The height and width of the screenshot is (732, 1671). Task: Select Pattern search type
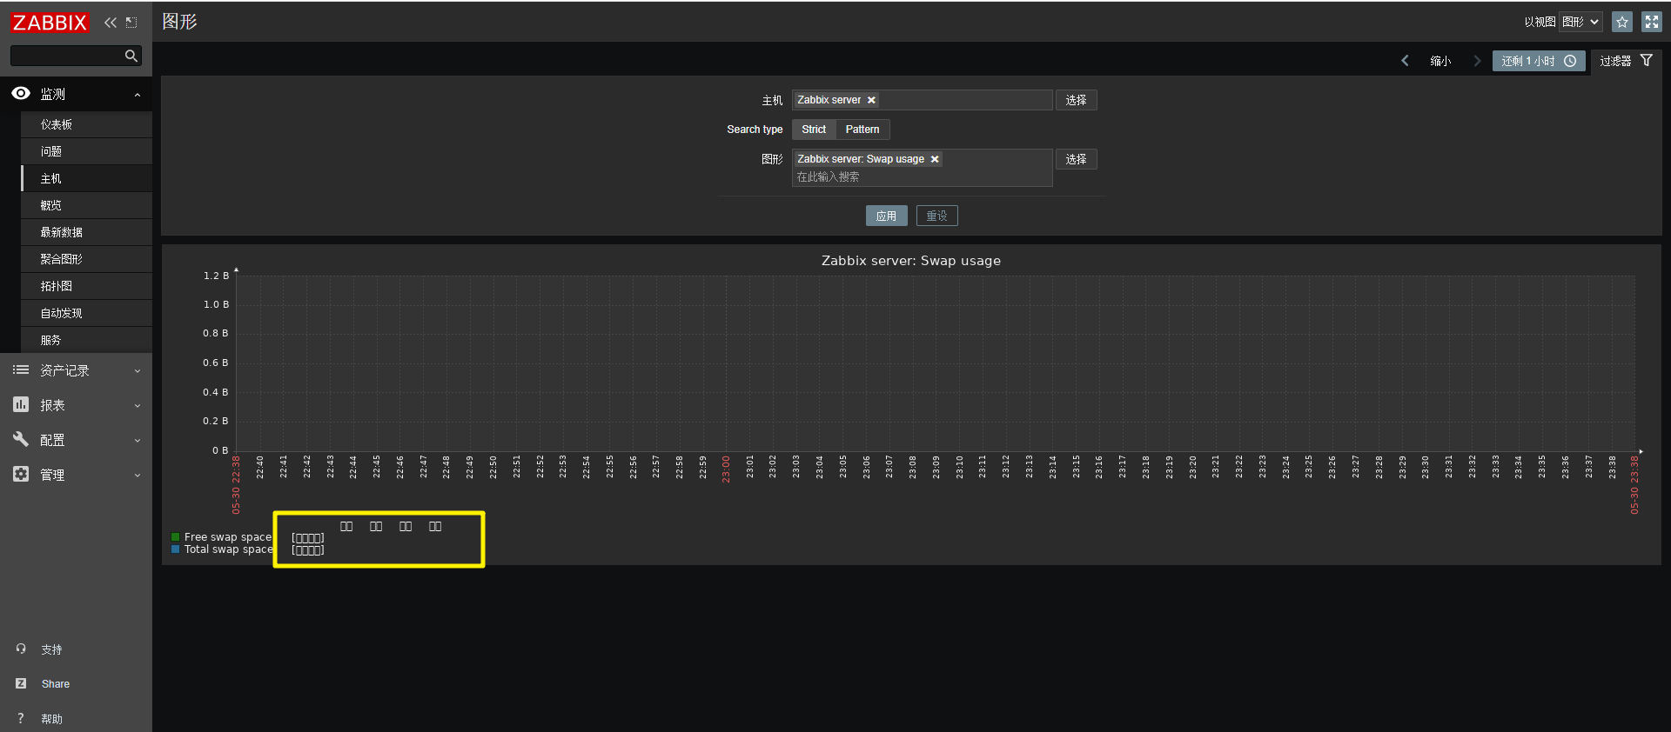click(x=862, y=130)
